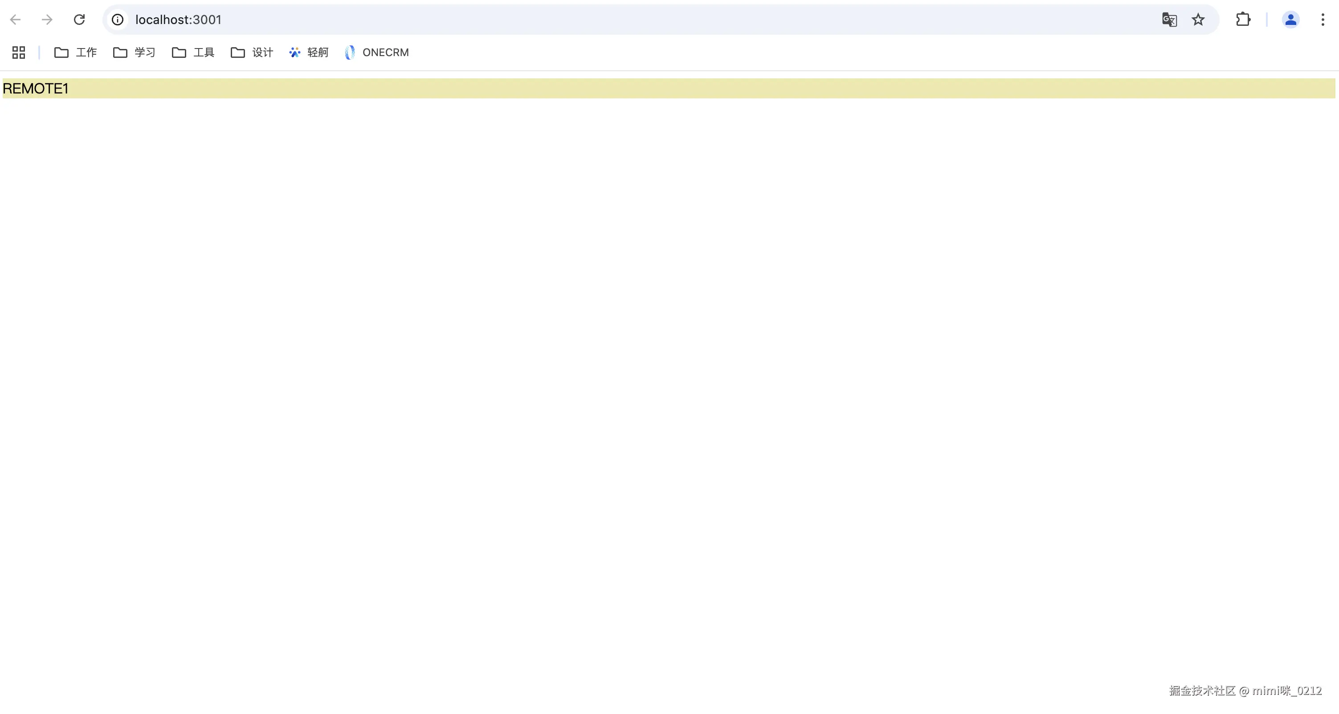Expand the 工作 bookmark folder
Screen dimensions: 1339x714
(x=76, y=53)
